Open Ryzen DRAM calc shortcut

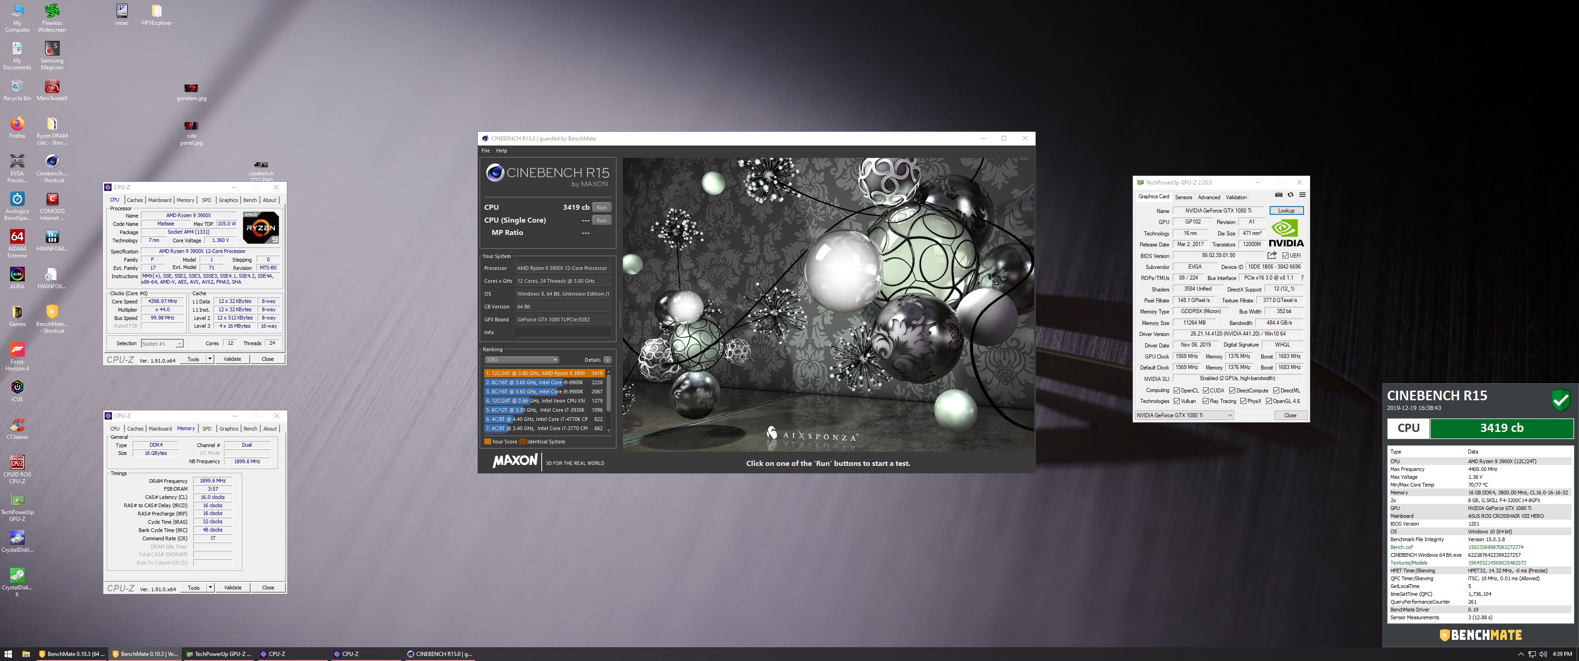[x=52, y=131]
